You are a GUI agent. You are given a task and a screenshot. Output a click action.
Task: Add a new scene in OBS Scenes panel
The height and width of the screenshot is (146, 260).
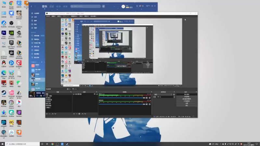pyautogui.click(x=47, y=114)
